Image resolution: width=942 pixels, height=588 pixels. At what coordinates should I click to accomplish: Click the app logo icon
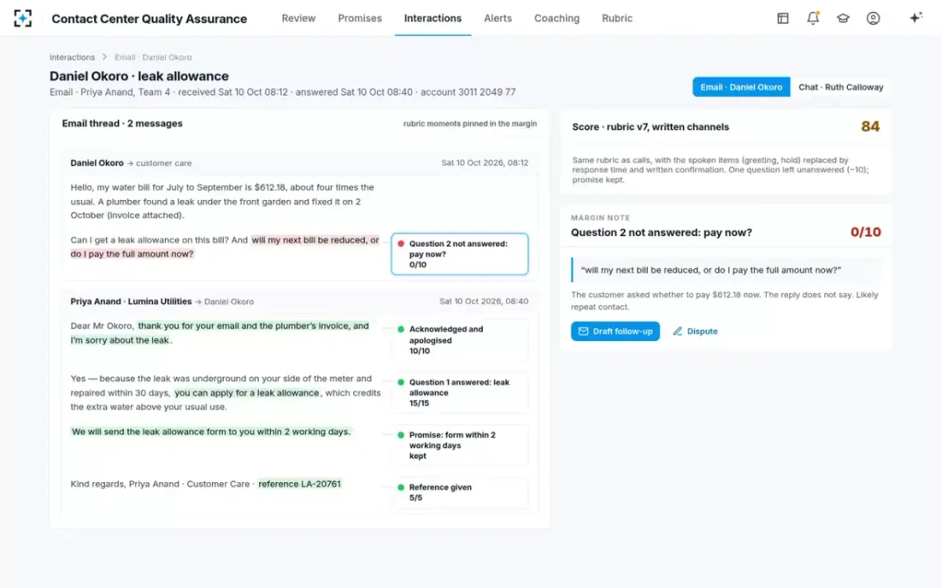pos(23,18)
